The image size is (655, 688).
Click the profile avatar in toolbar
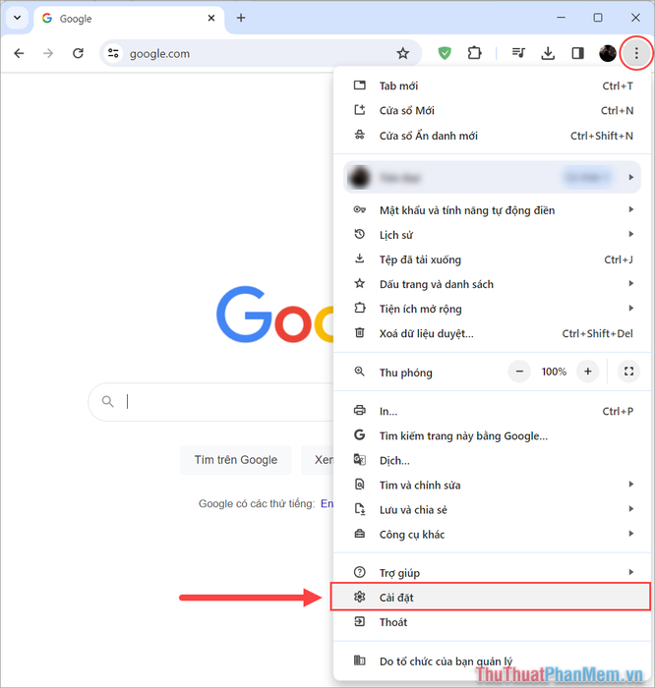608,53
